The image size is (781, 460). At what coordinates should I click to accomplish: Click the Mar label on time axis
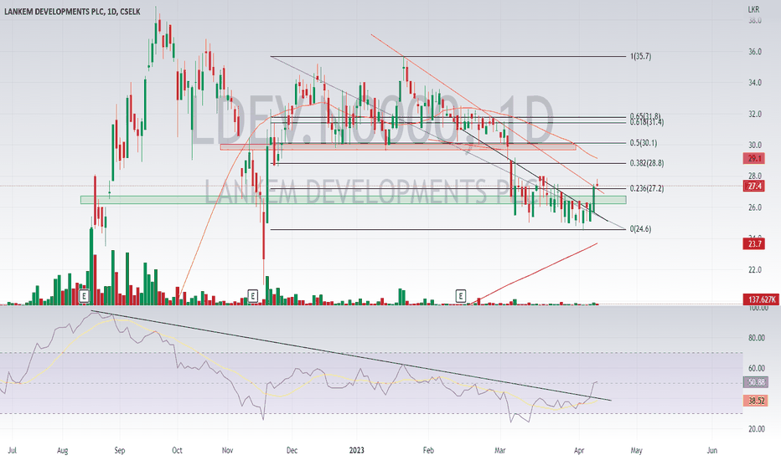click(x=499, y=451)
